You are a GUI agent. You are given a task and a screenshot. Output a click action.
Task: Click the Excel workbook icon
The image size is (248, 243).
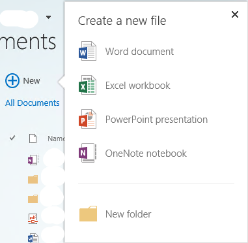click(87, 85)
